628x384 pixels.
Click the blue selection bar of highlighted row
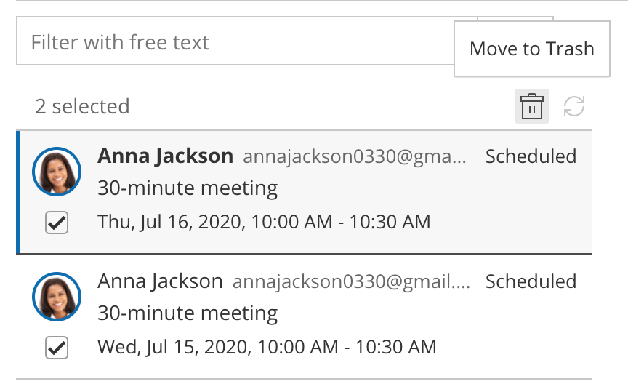(18, 191)
